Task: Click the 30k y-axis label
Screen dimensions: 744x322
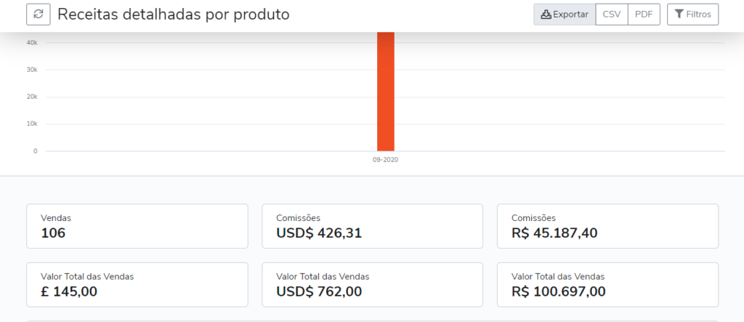Action: click(32, 70)
